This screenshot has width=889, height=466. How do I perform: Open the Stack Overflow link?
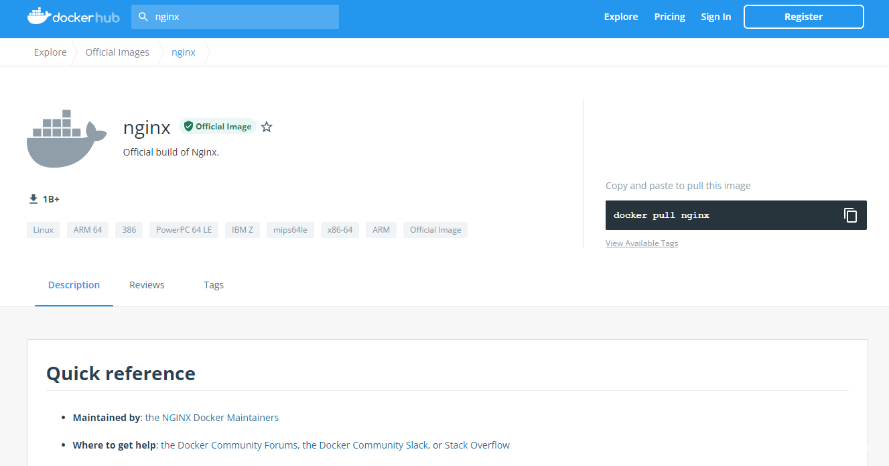(477, 445)
